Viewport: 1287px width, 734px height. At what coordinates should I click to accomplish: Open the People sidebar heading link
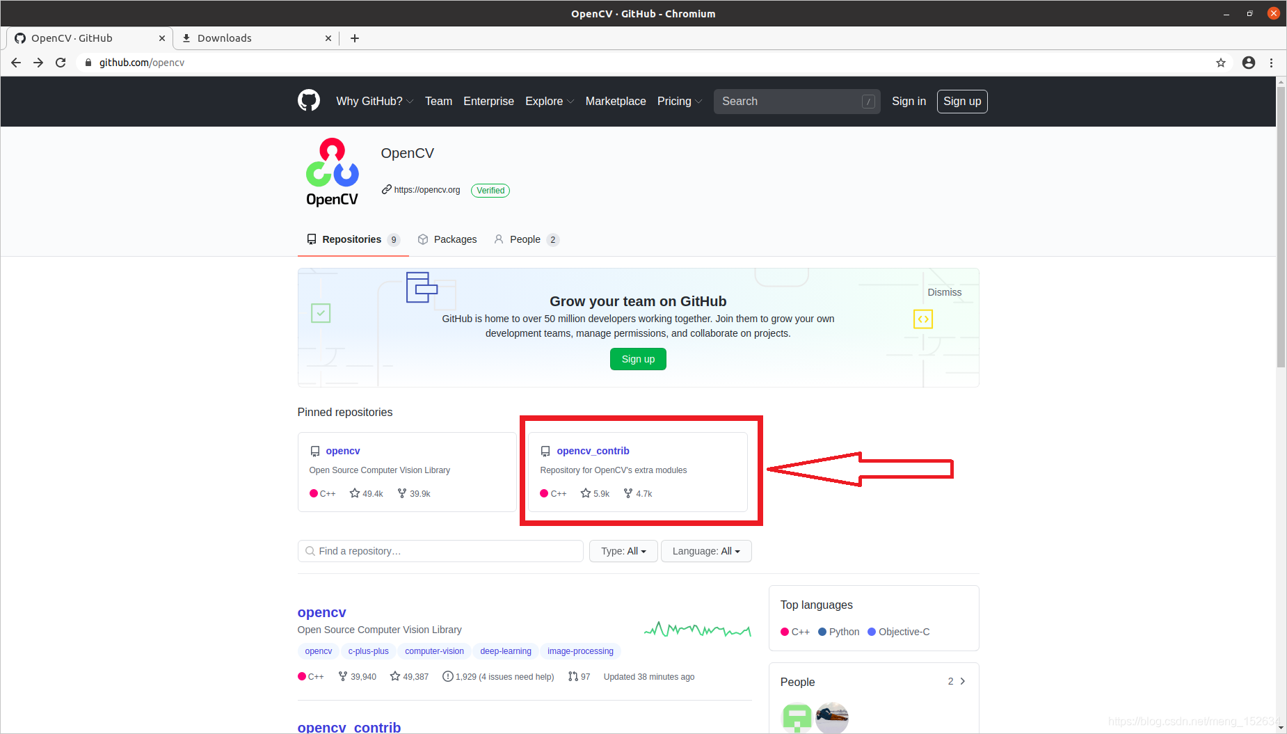(x=797, y=682)
